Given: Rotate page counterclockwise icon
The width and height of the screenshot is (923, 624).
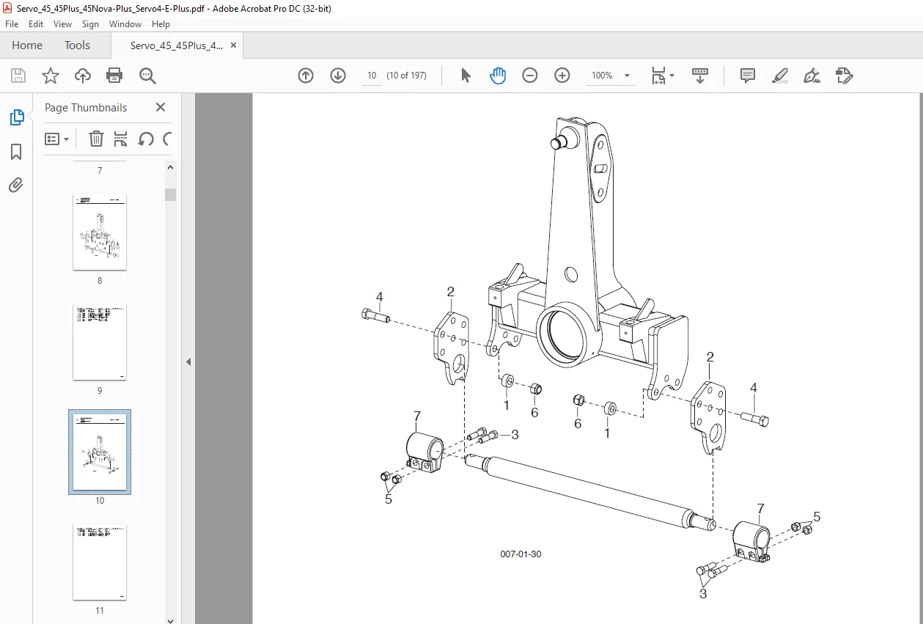Looking at the screenshot, I should tap(146, 139).
